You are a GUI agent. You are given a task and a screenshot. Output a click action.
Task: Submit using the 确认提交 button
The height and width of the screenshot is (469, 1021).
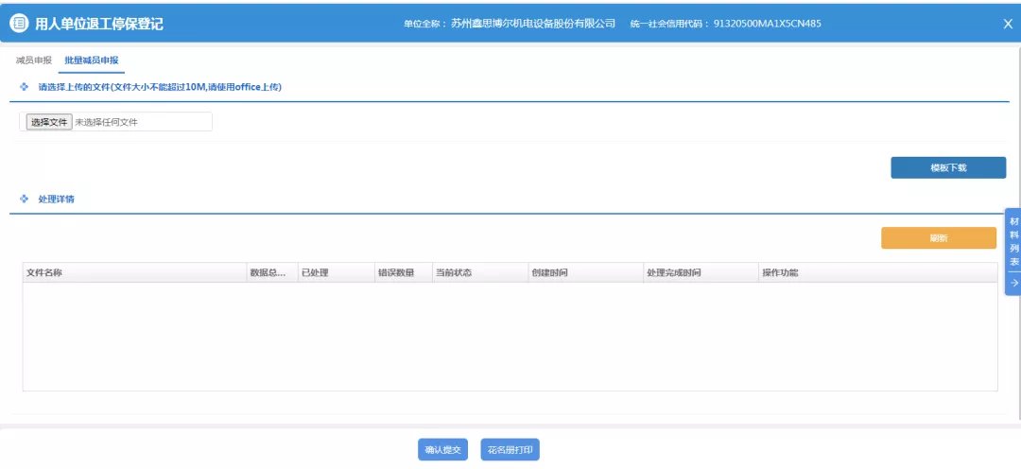(x=442, y=450)
